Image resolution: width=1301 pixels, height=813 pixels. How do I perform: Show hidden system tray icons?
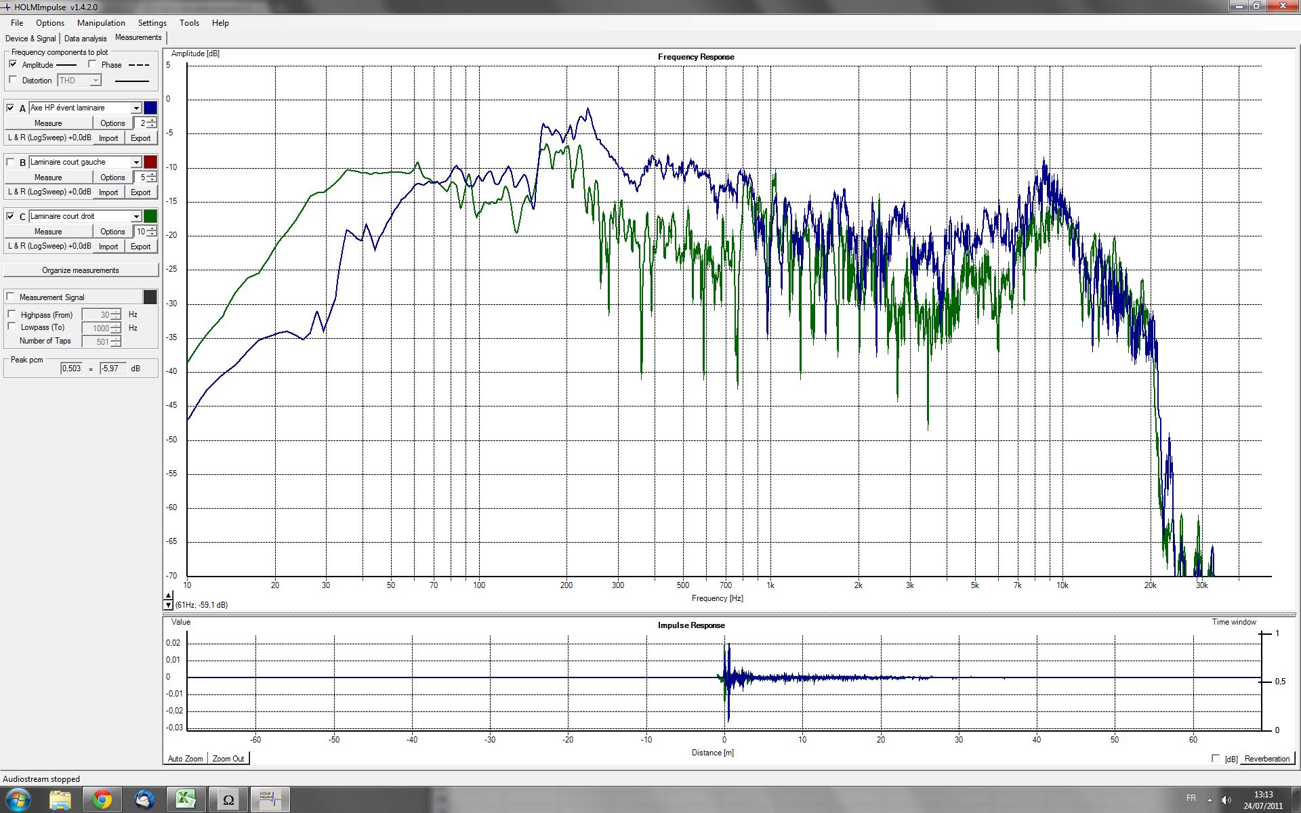tap(1210, 800)
